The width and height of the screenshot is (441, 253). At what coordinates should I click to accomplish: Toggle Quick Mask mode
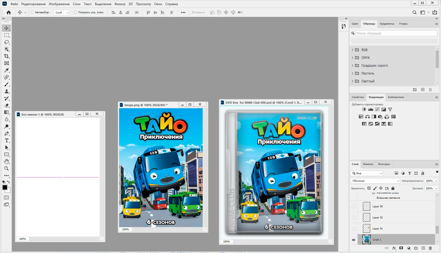click(6, 198)
